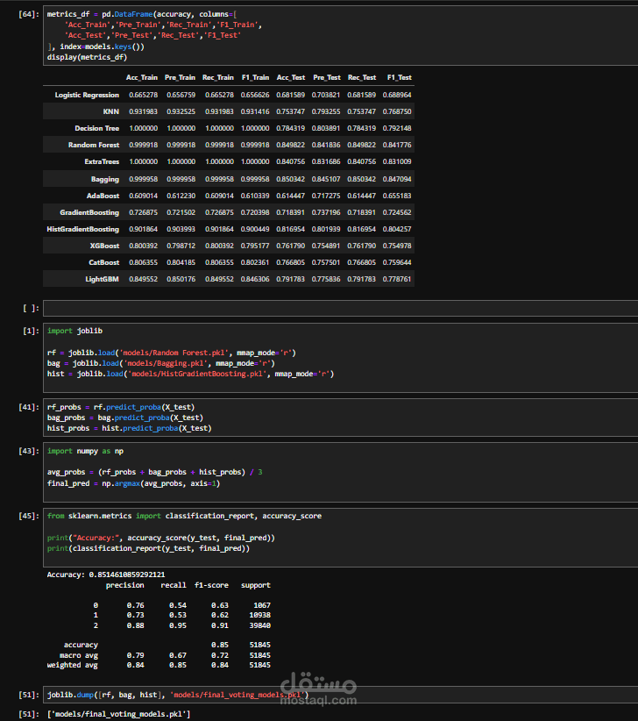The height and width of the screenshot is (721, 638).
Task: Select the Rec_Test column header
Action: click(x=362, y=77)
